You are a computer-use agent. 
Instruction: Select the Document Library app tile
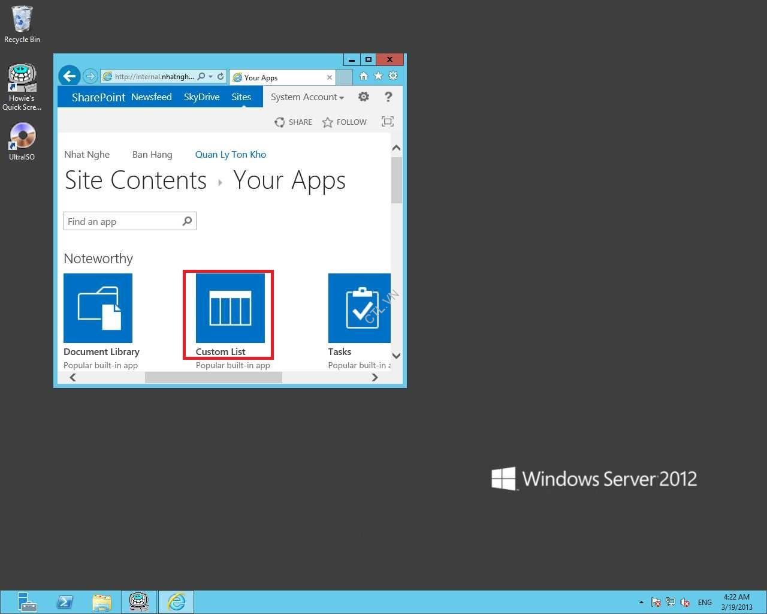[x=98, y=308]
